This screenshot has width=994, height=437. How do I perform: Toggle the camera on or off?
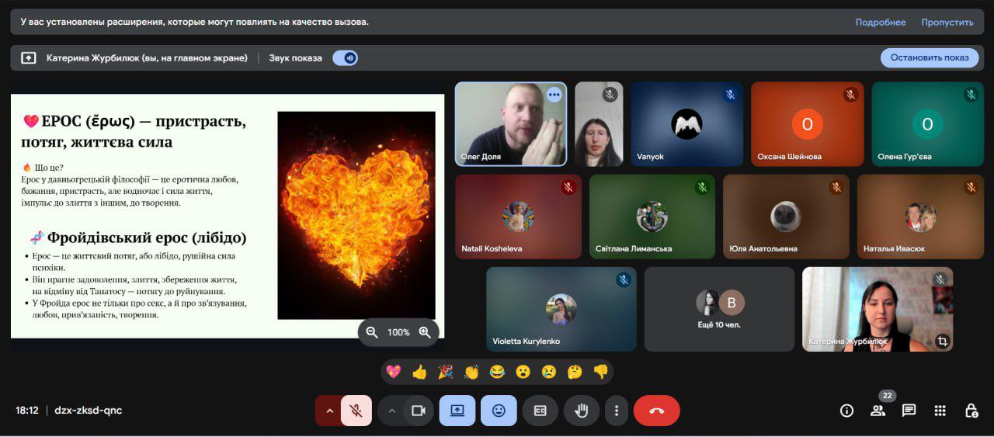(419, 411)
